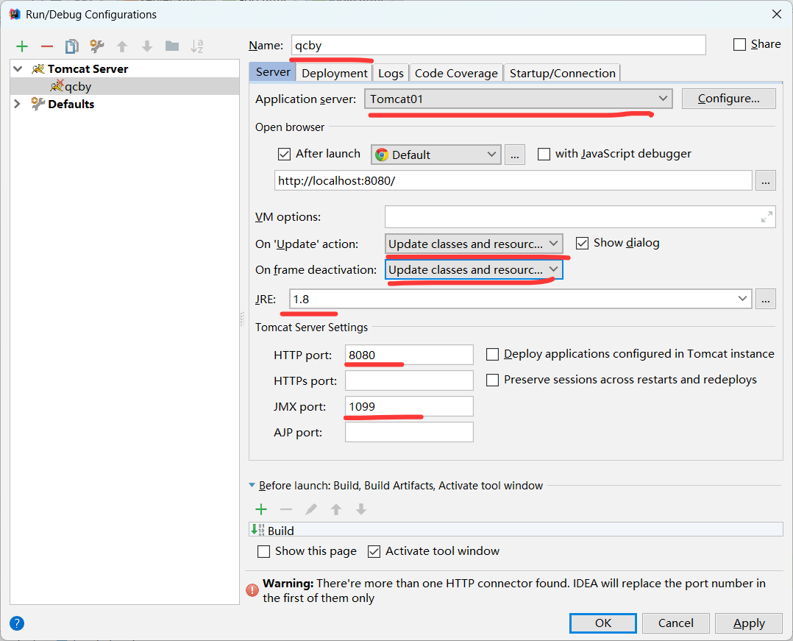Click the localhost URL field
The width and height of the screenshot is (793, 641).
pos(513,180)
